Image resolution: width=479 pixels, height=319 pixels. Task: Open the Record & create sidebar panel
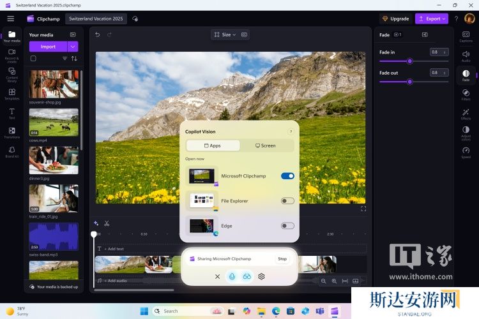[11, 55]
